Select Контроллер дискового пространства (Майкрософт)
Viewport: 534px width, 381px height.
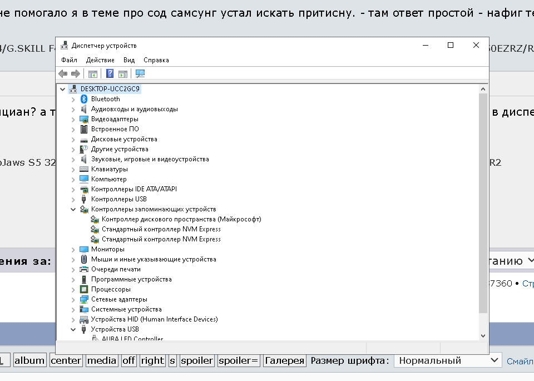coord(181,219)
